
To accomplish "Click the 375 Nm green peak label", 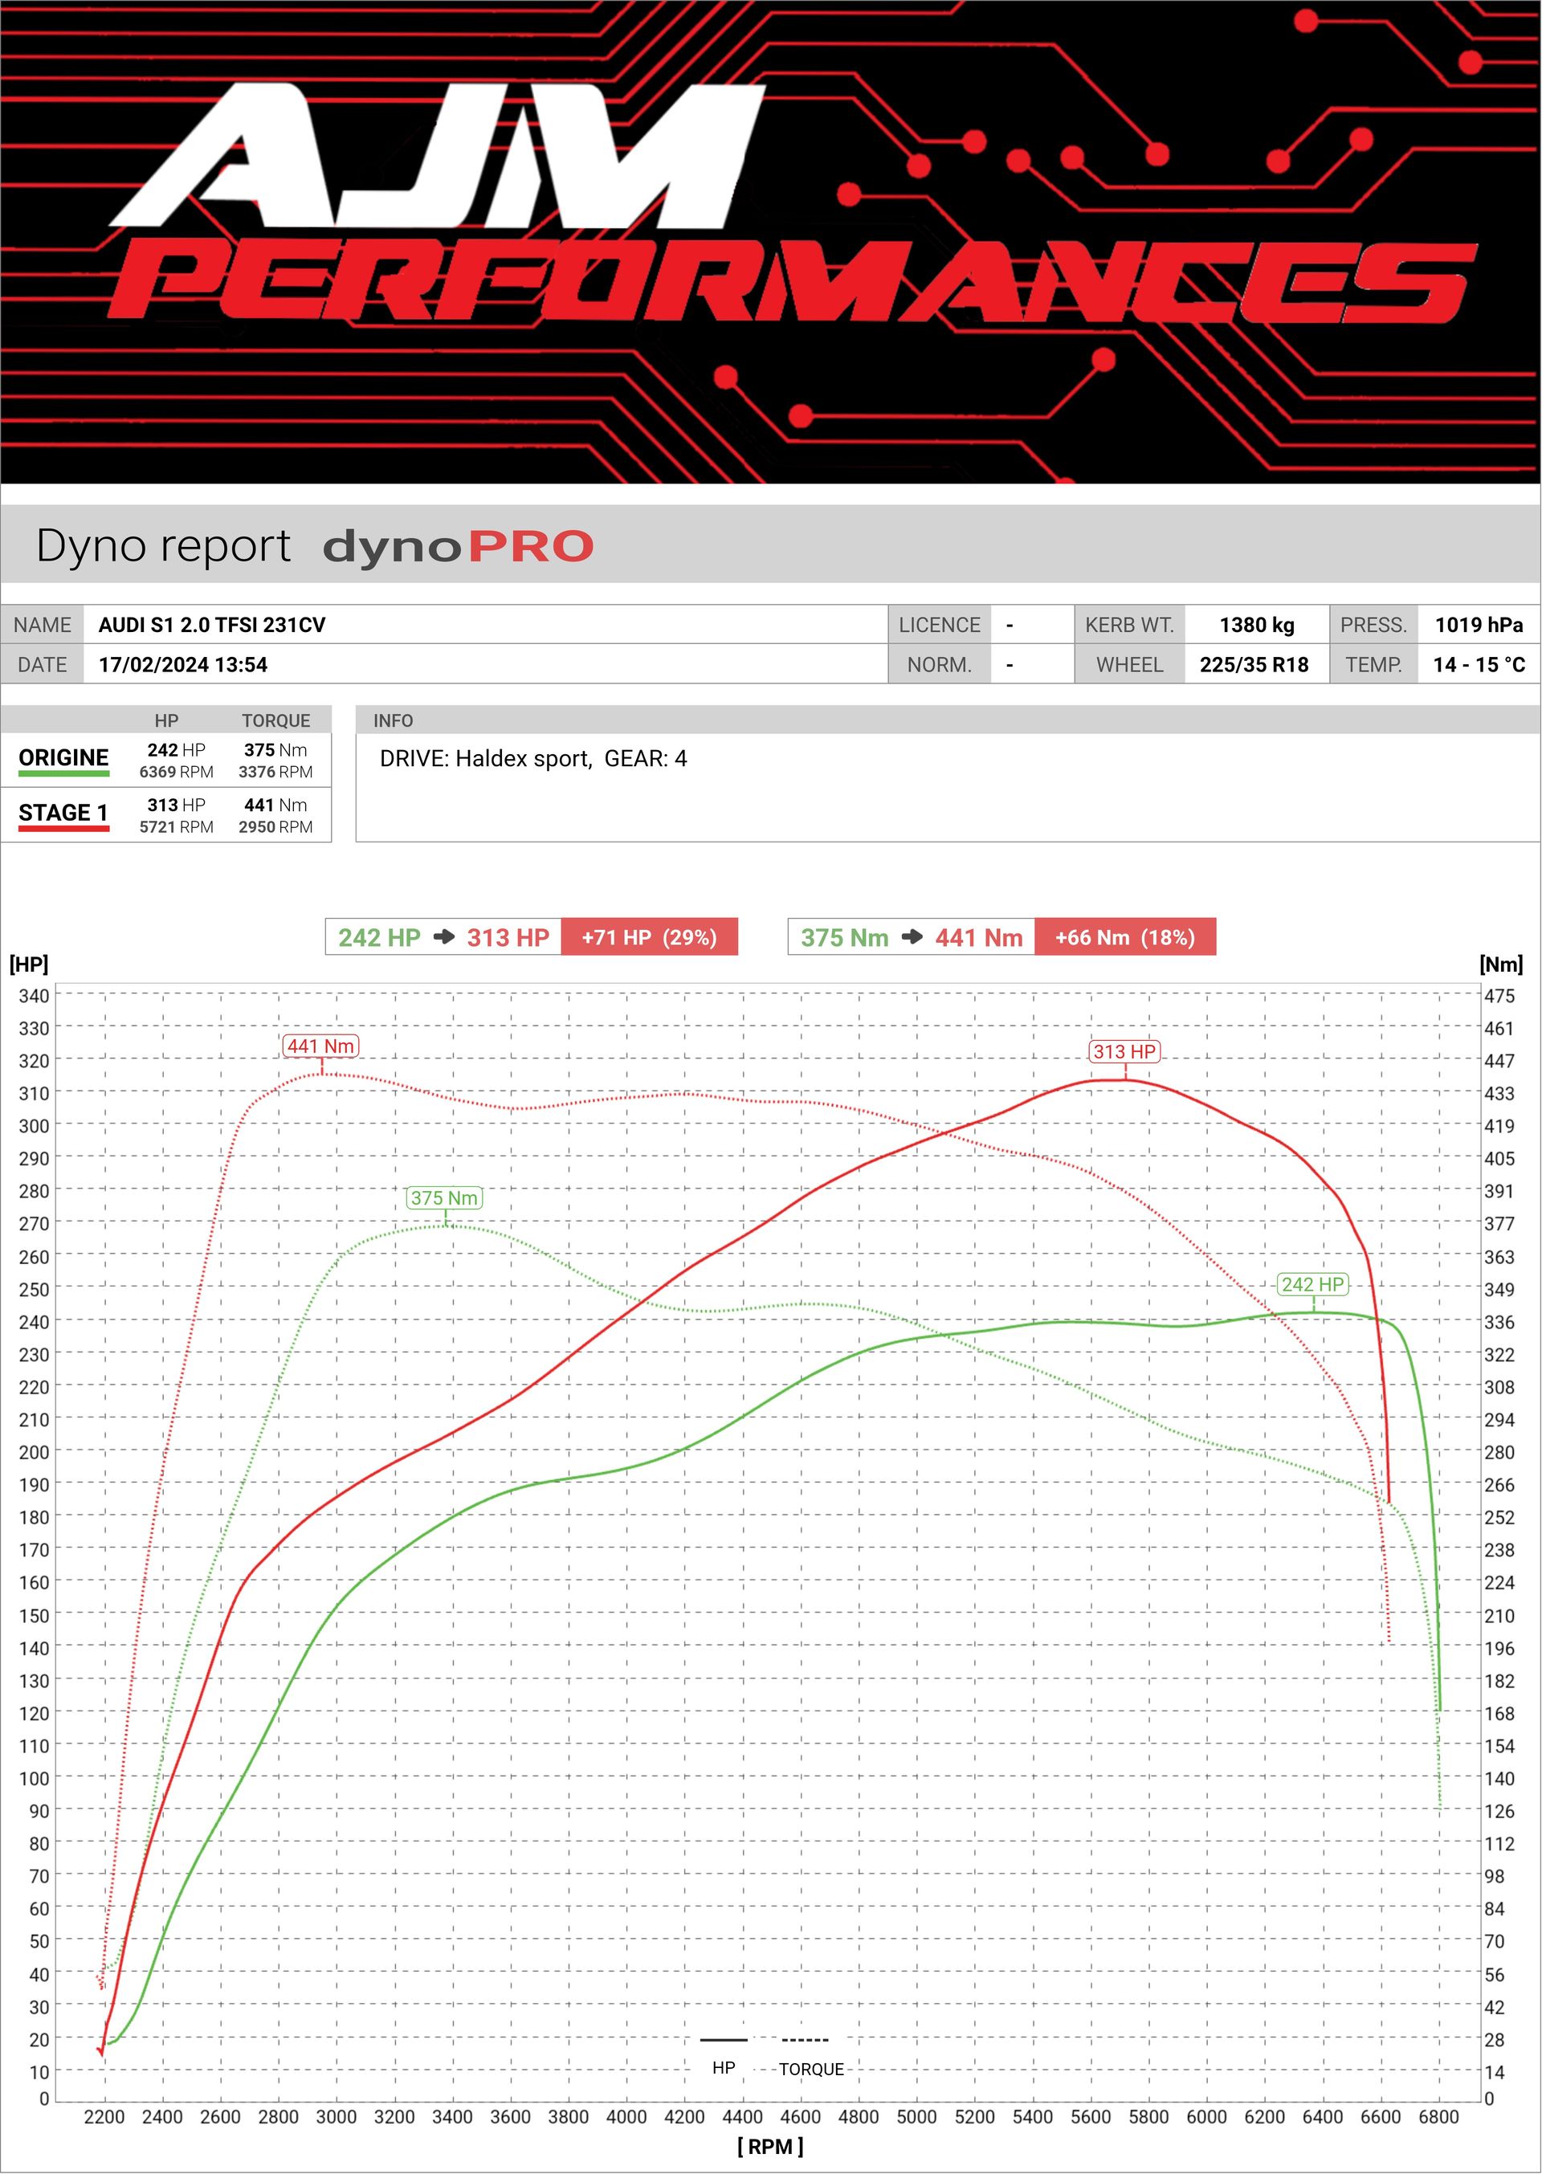I will pos(444,1198).
